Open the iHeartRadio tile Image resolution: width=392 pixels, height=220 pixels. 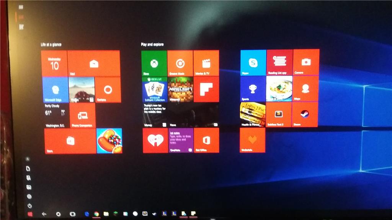[x=155, y=141]
